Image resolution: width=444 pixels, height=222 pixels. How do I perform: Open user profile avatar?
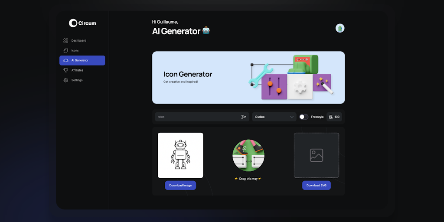(340, 28)
